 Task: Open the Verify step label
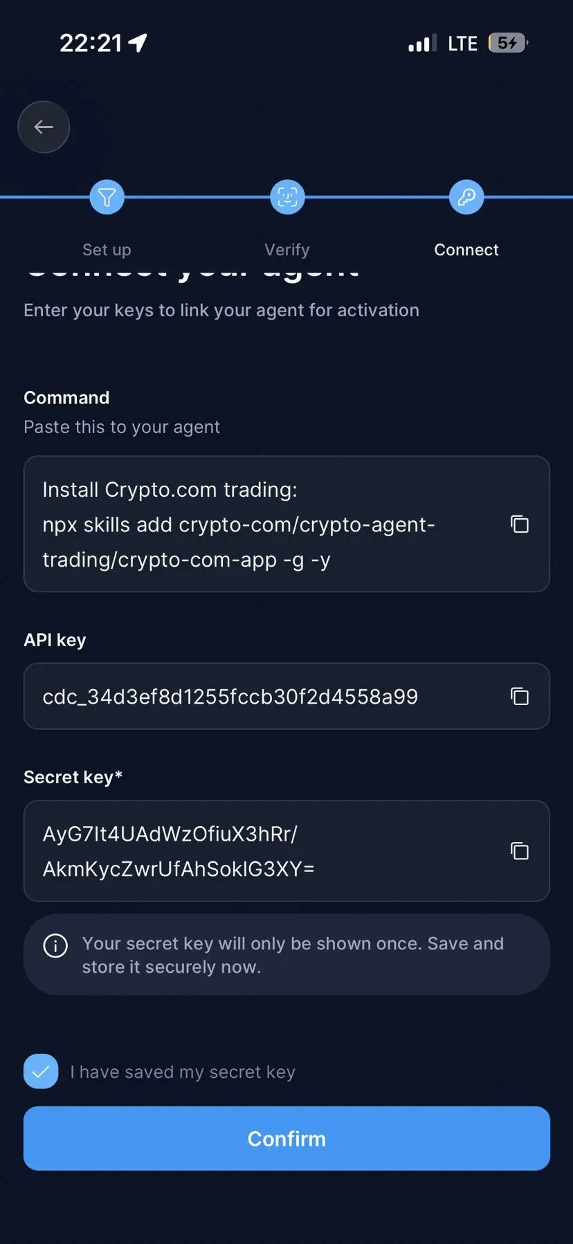pos(287,250)
